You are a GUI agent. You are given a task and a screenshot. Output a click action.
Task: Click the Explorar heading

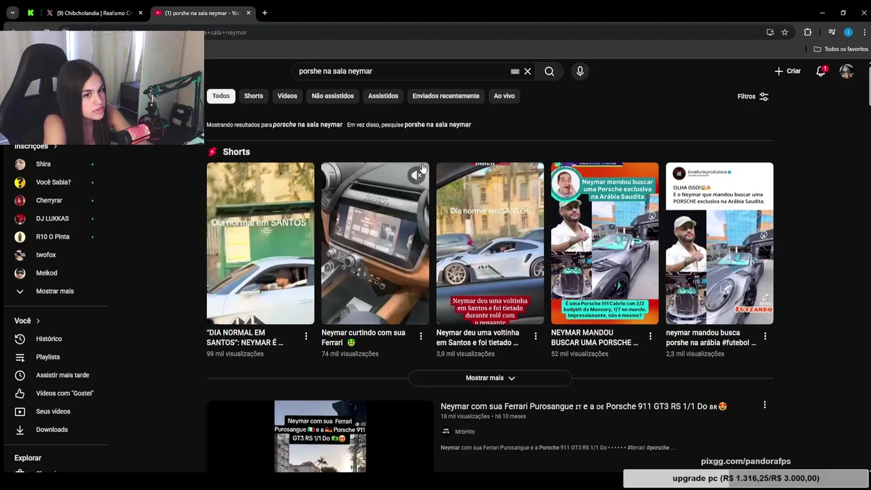[28, 458]
